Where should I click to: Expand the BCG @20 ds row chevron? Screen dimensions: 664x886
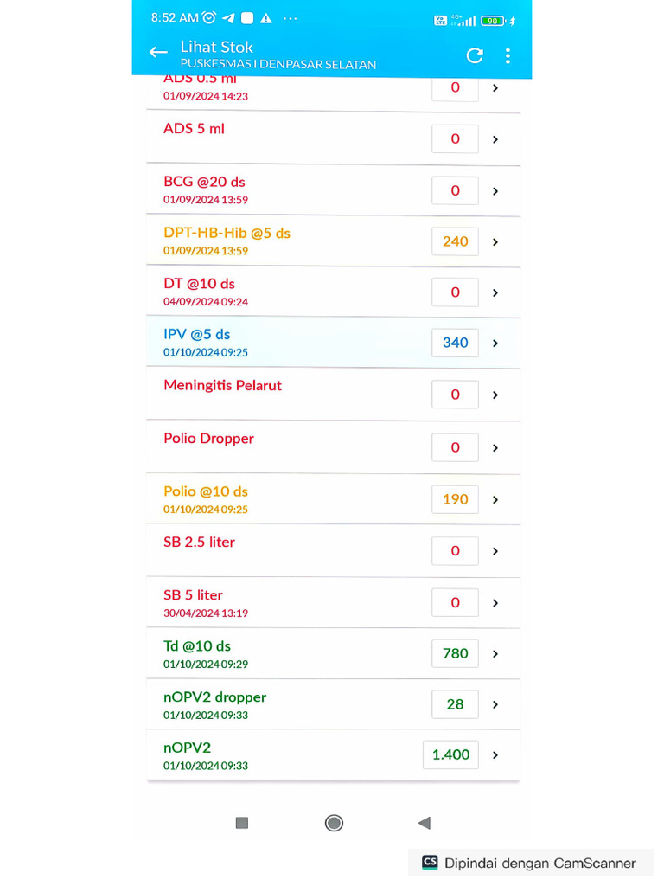[495, 191]
